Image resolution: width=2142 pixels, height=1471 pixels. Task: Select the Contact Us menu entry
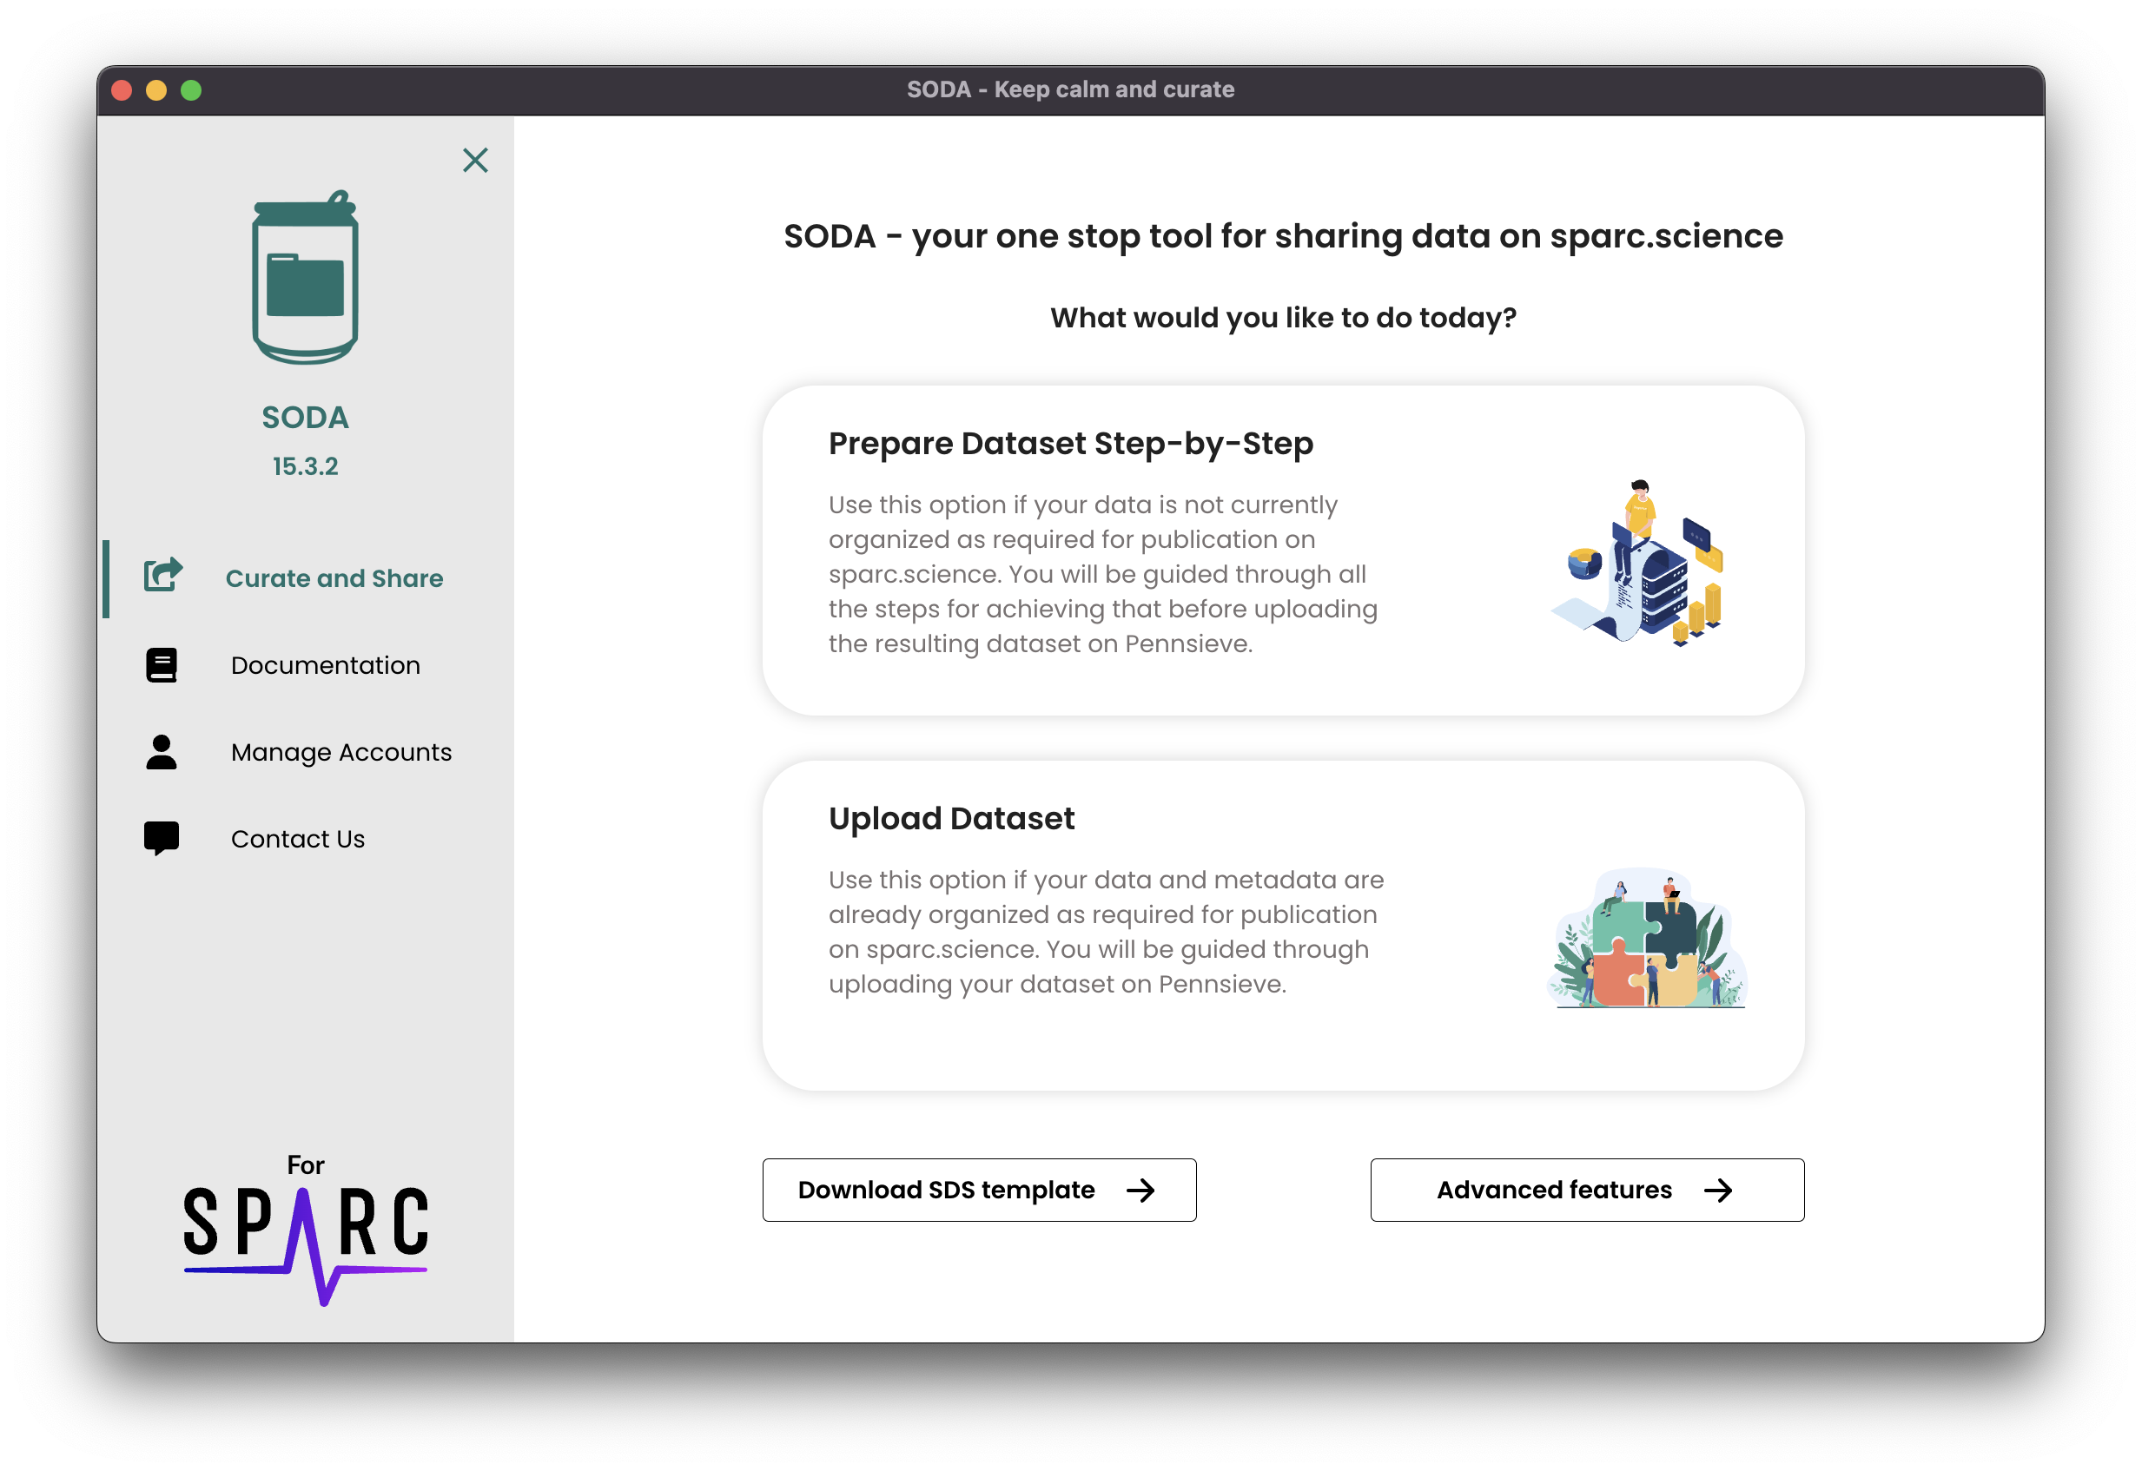click(298, 839)
